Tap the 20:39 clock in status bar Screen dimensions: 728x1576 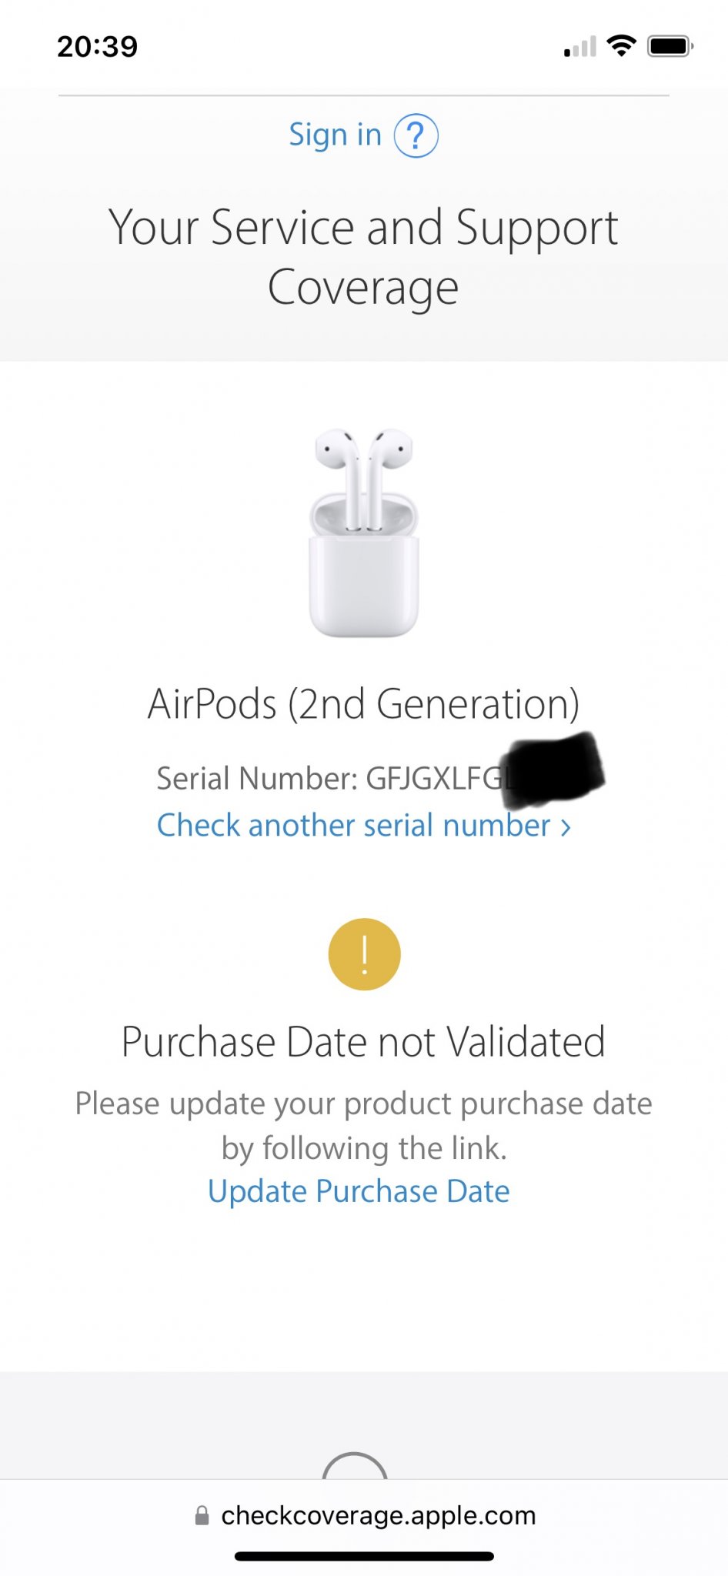click(98, 47)
